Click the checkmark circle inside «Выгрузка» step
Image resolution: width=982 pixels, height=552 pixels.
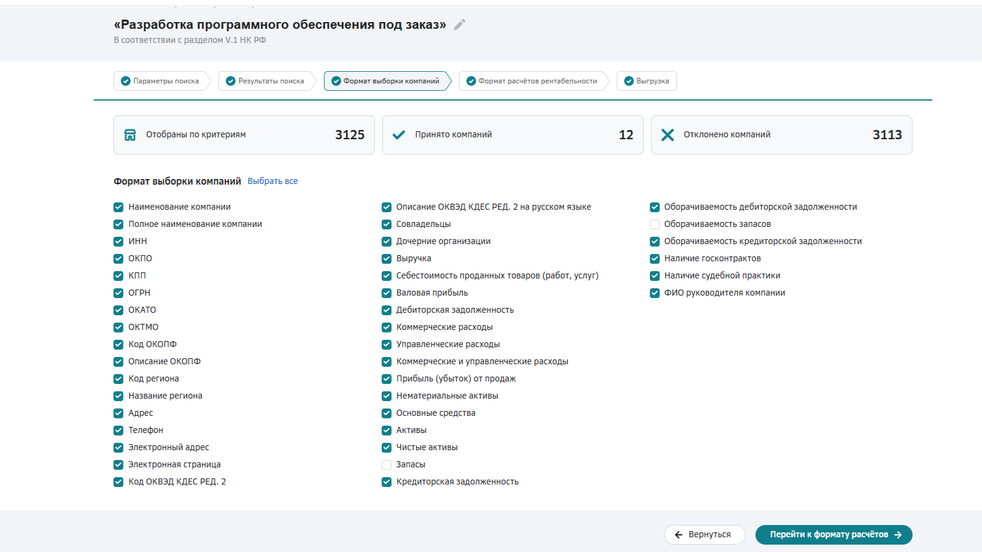pos(628,80)
